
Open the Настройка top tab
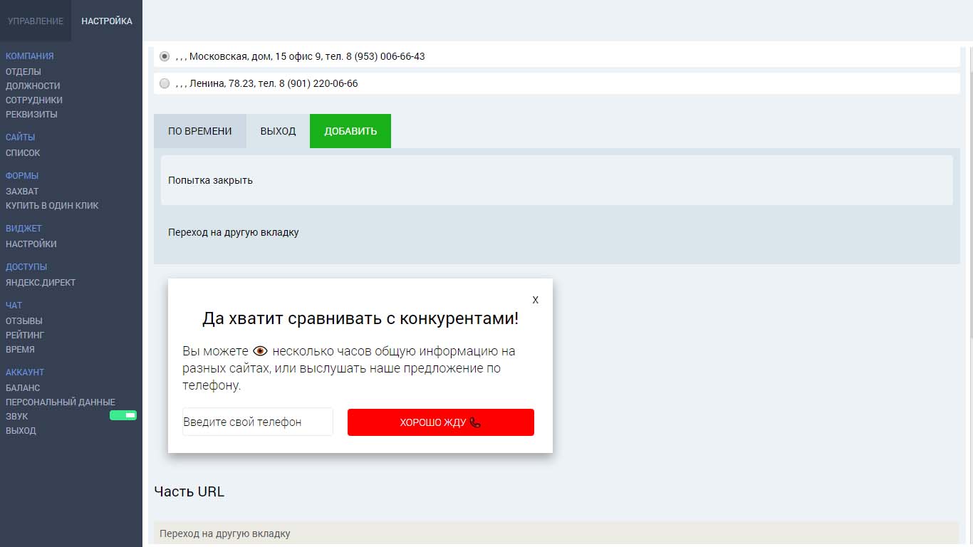(x=107, y=21)
